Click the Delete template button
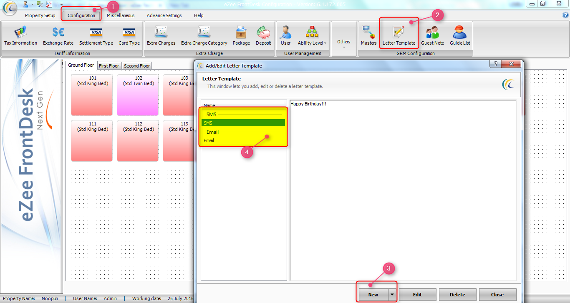Image resolution: width=570 pixels, height=303 pixels. (457, 294)
